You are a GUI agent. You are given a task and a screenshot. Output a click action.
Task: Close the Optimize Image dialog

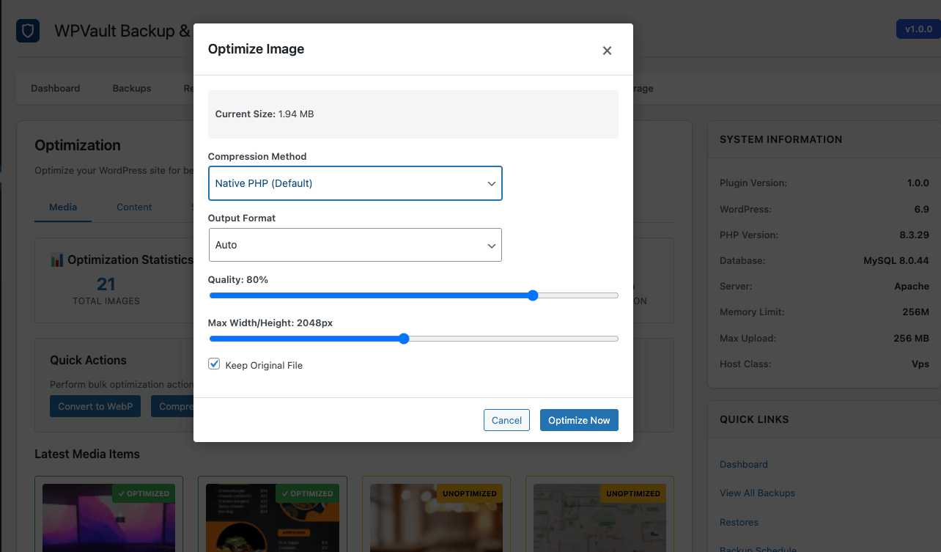tap(607, 51)
